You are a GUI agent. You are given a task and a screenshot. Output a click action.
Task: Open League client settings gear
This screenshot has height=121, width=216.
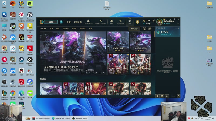click(174, 19)
